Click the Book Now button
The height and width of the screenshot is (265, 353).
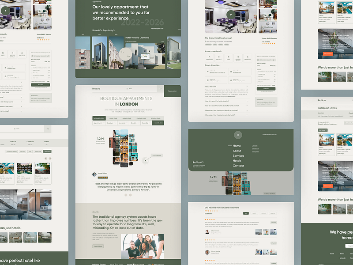266,89
